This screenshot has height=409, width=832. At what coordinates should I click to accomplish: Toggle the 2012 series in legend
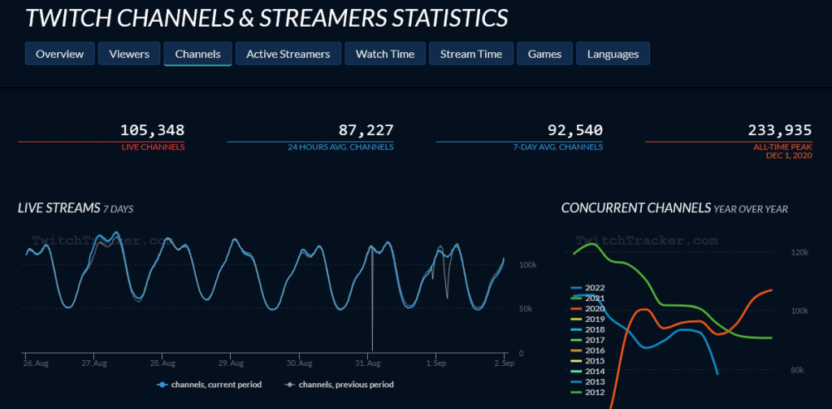pyautogui.click(x=588, y=392)
